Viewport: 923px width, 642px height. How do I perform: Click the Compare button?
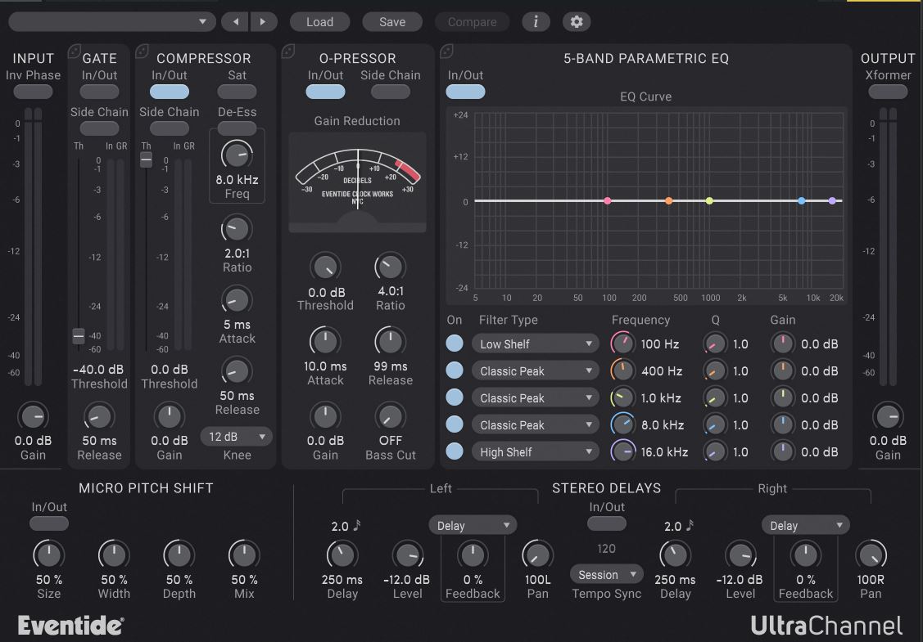click(472, 22)
